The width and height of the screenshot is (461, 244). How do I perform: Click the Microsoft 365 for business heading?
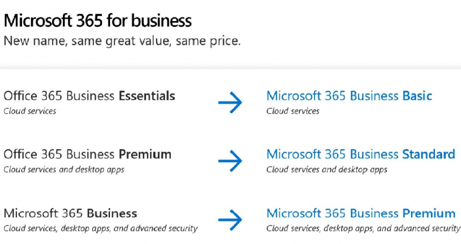point(98,21)
